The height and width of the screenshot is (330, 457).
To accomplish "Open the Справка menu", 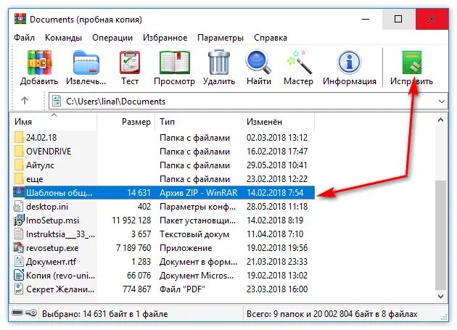I will [271, 38].
